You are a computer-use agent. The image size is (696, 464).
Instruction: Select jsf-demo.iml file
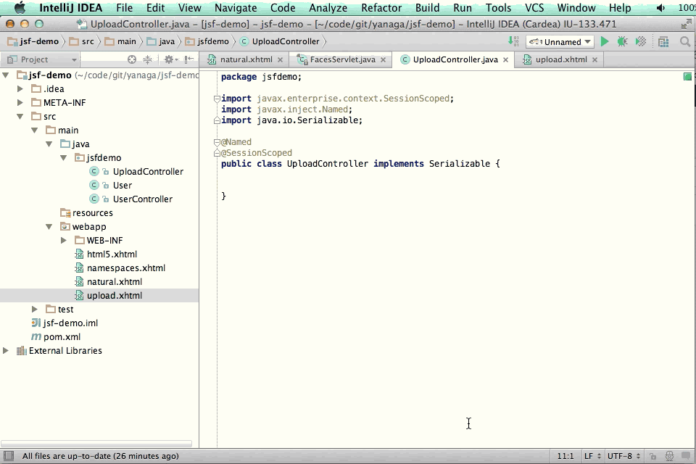tap(70, 323)
